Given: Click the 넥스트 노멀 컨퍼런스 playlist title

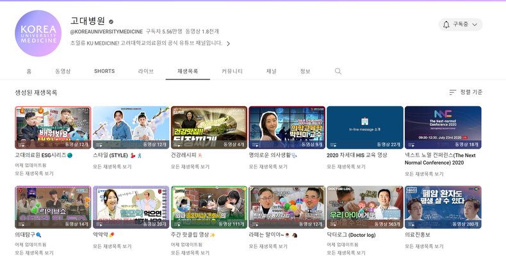Looking at the screenshot, I should [440, 159].
